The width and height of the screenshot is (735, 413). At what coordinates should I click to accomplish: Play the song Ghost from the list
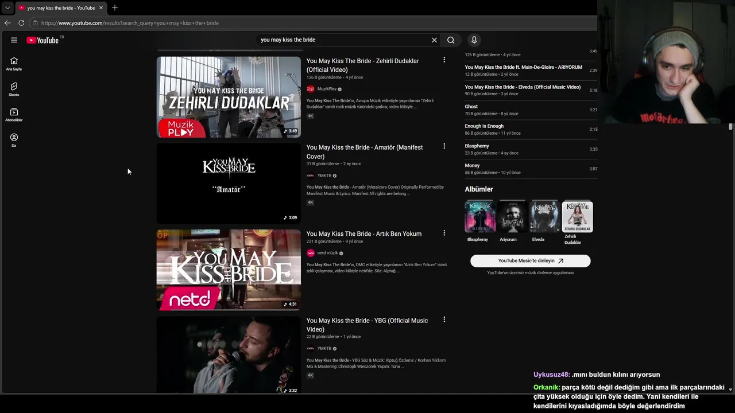click(531, 110)
